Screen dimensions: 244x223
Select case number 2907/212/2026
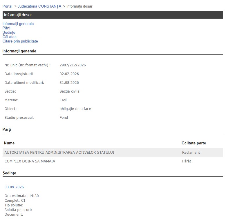point(73,65)
